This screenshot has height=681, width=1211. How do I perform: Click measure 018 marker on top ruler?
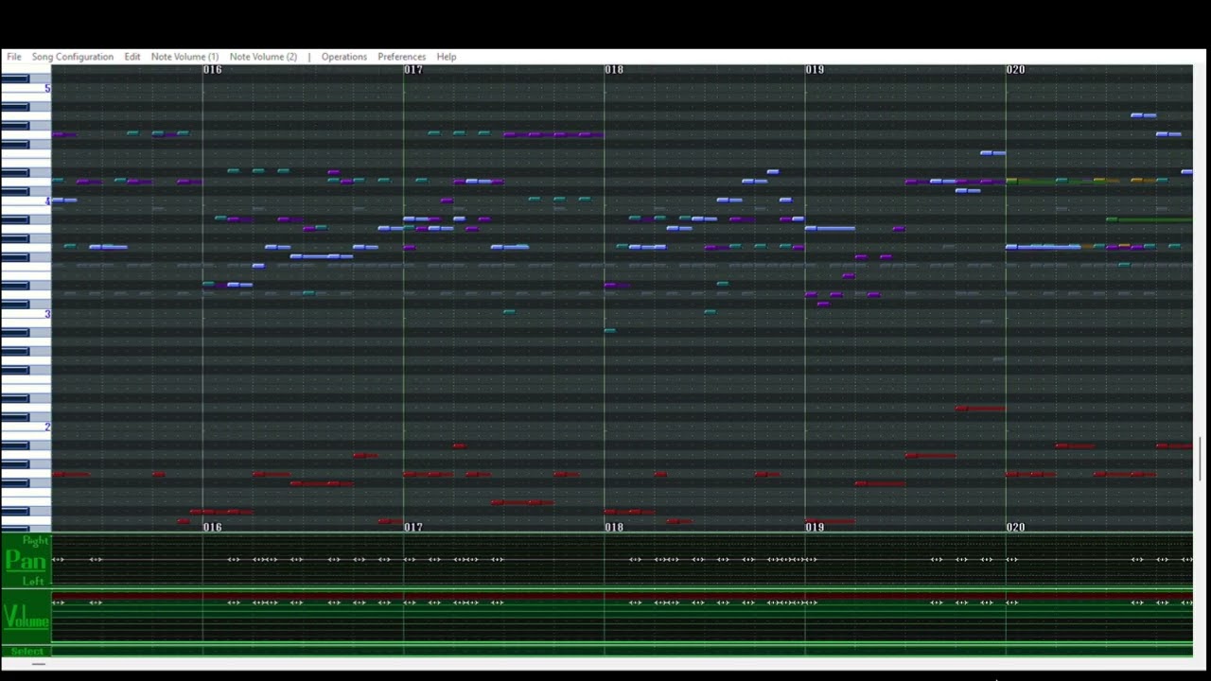click(614, 70)
